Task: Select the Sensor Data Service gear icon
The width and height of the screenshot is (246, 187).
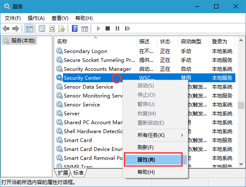Action: (x=60, y=87)
